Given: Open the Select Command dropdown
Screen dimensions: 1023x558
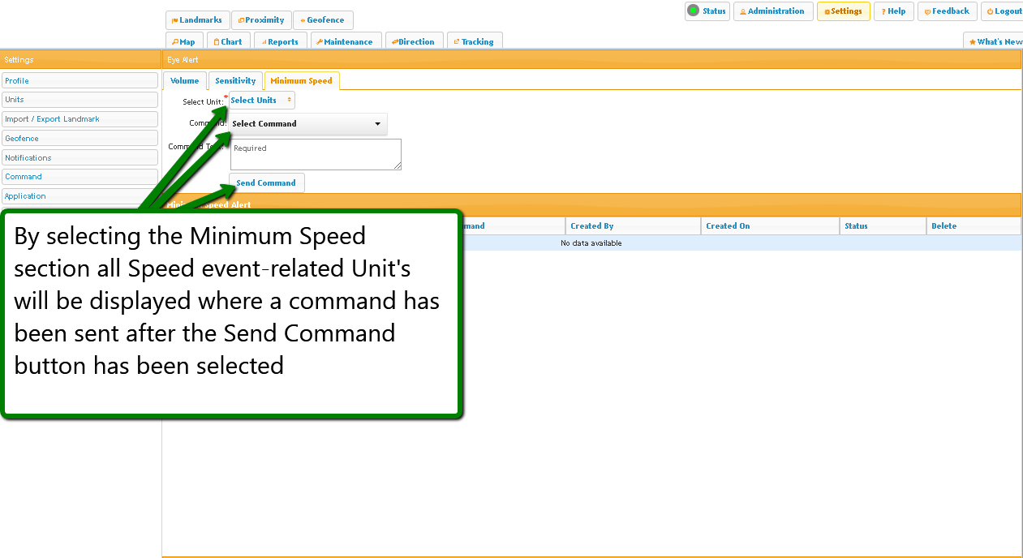Looking at the screenshot, I should (307, 124).
